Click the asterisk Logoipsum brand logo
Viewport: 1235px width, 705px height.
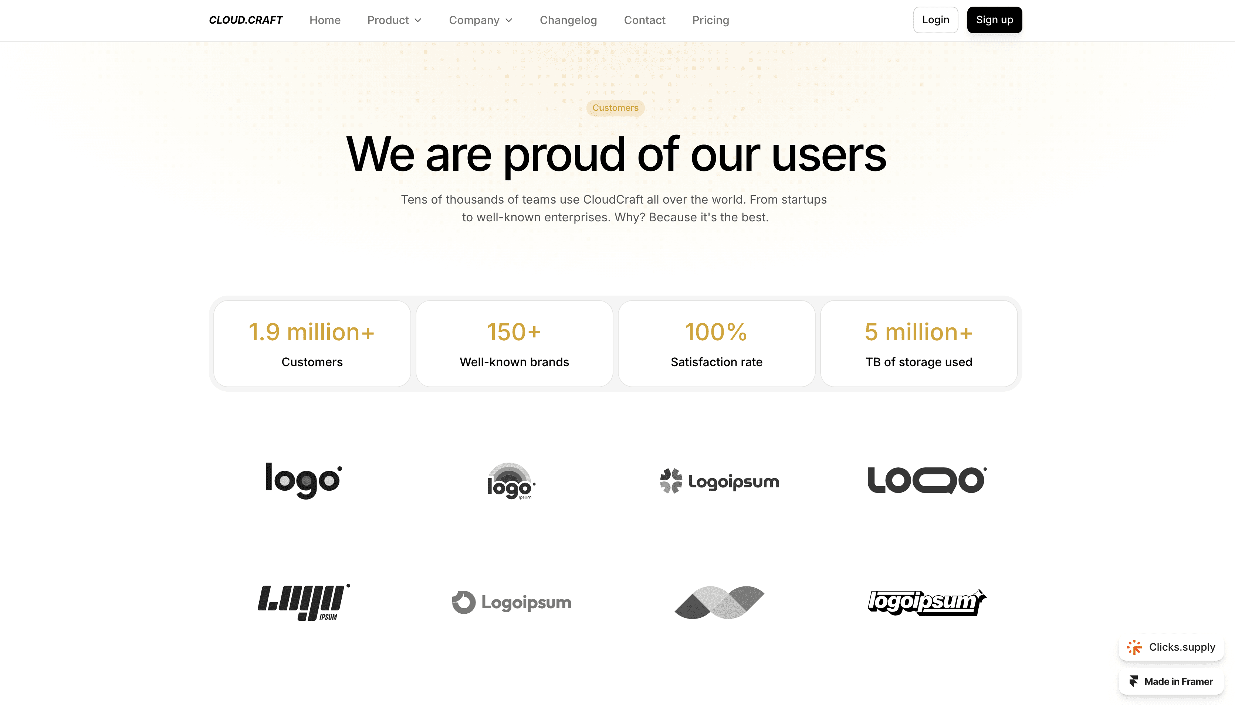click(720, 481)
